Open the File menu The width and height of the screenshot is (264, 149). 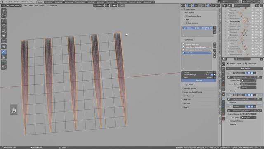click(x=6, y=2)
